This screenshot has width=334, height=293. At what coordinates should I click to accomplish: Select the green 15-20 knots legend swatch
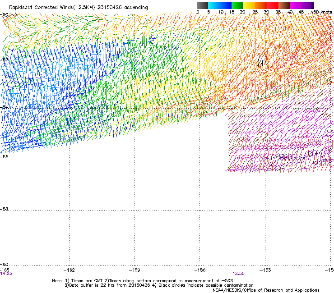237,5
